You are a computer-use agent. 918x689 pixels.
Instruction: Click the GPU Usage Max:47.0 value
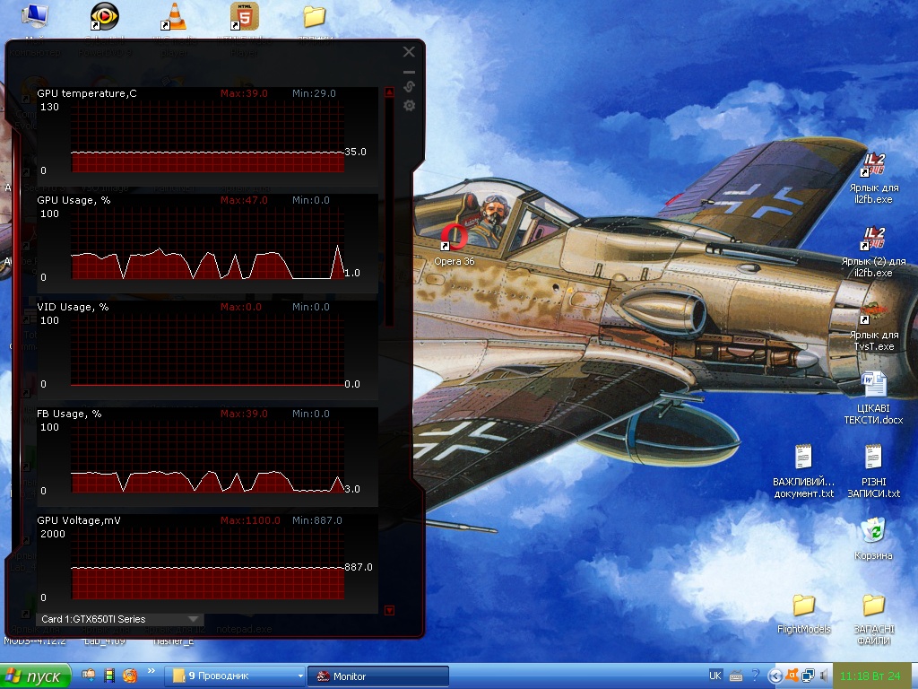pos(244,200)
